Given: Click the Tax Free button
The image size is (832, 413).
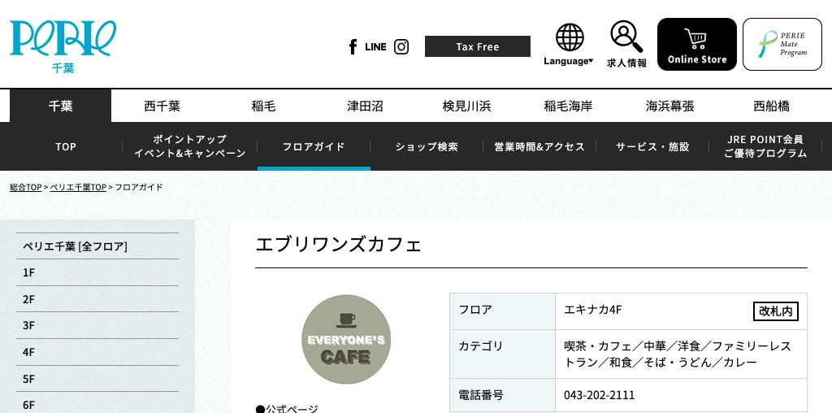Looking at the screenshot, I should [478, 46].
